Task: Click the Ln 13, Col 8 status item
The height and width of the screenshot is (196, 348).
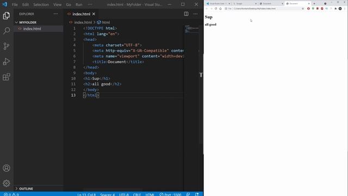Action: coord(86,194)
